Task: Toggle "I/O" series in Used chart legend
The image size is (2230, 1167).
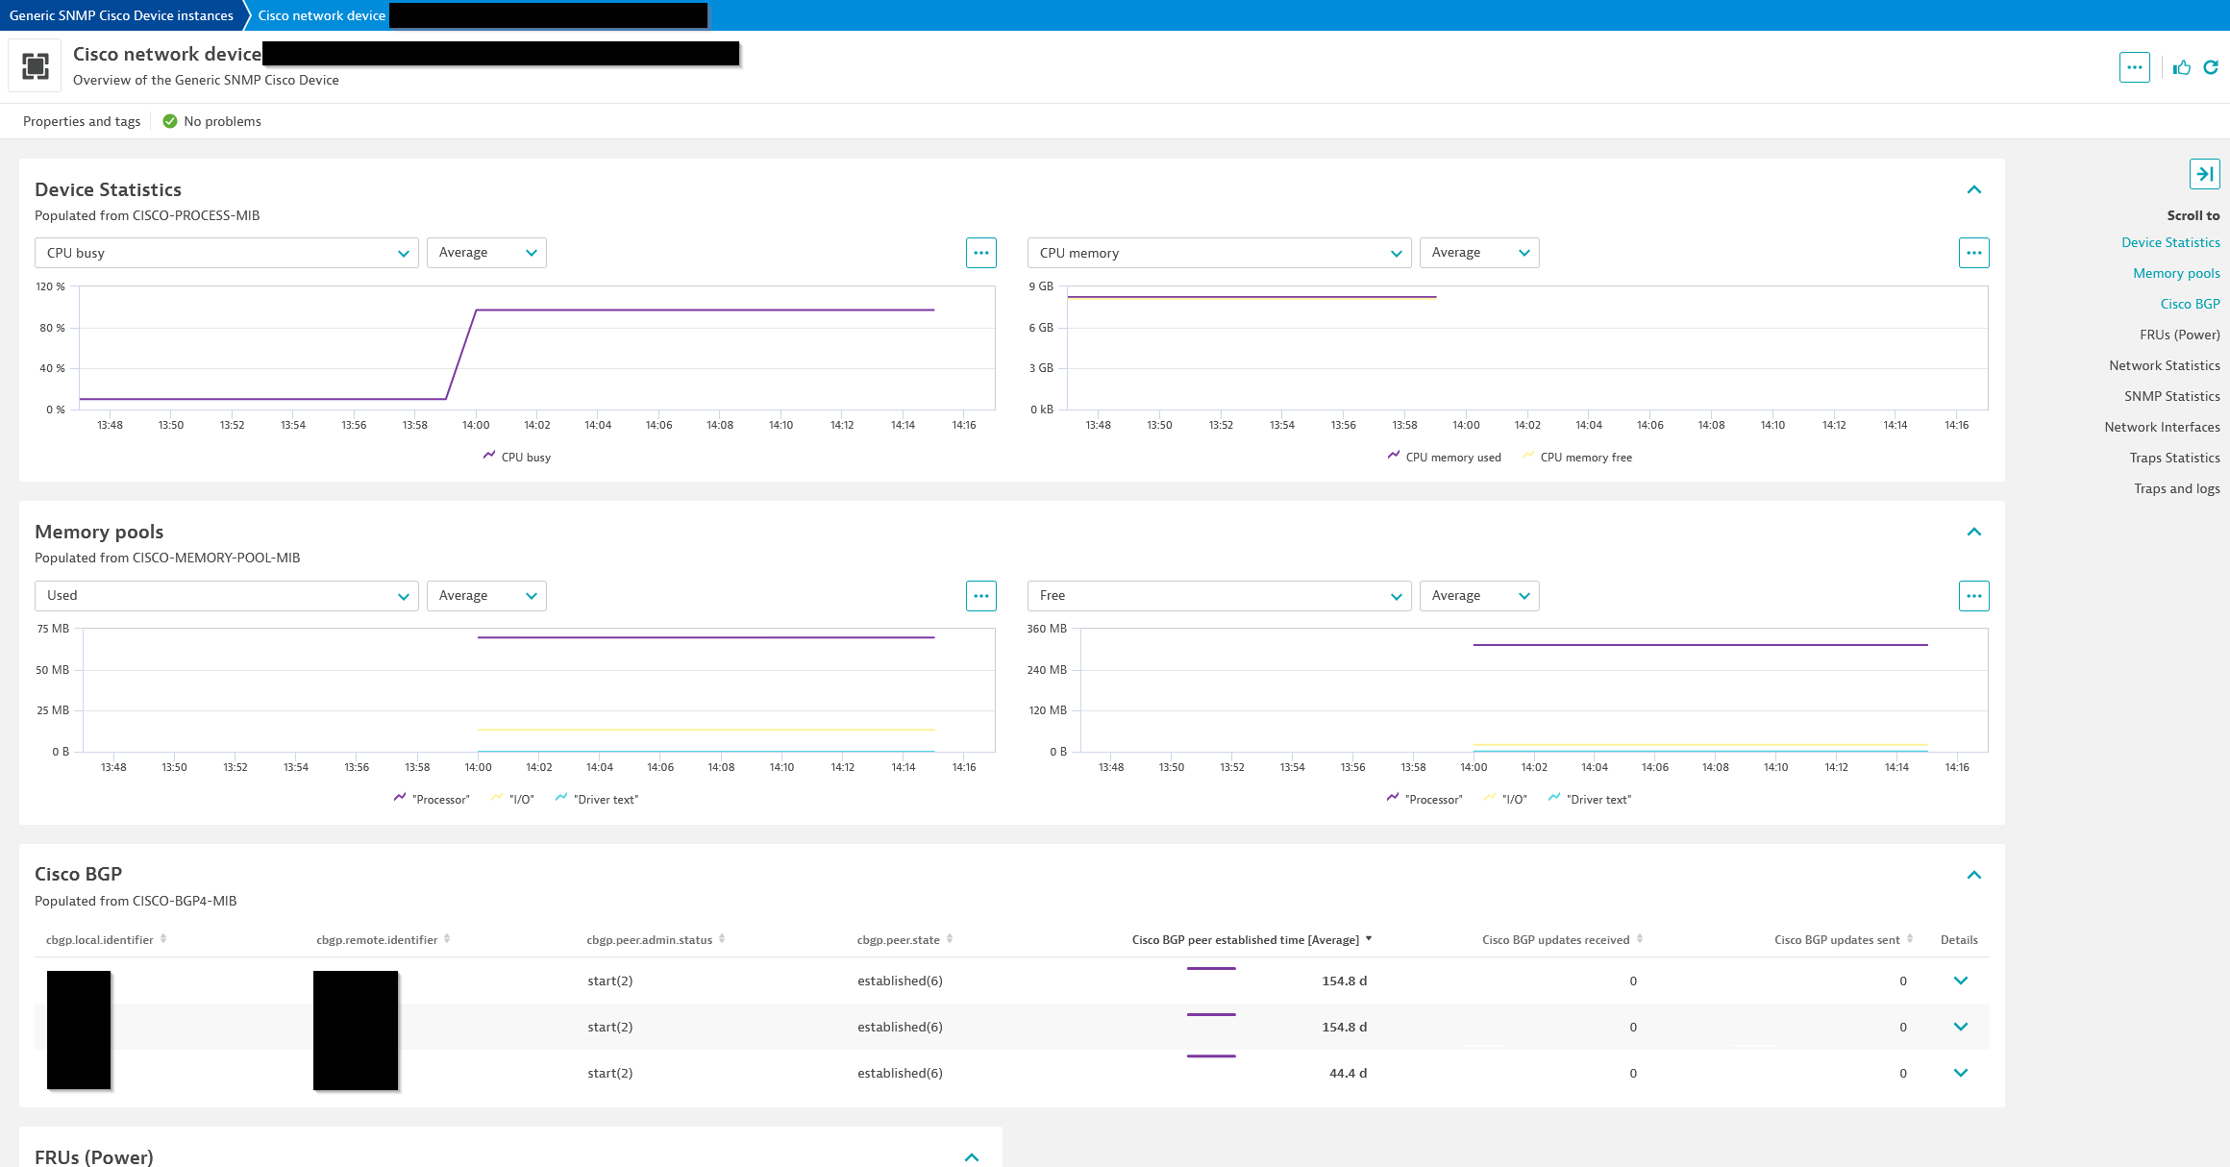Action: click(x=512, y=799)
